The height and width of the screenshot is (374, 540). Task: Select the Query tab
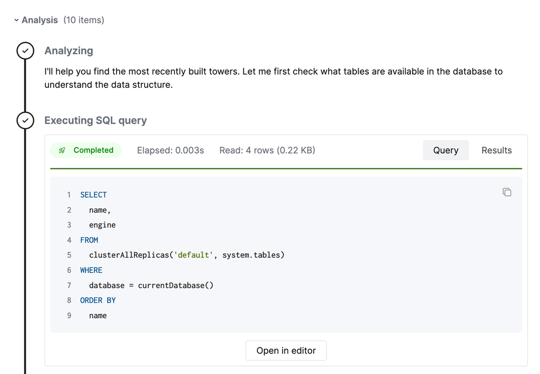point(446,151)
